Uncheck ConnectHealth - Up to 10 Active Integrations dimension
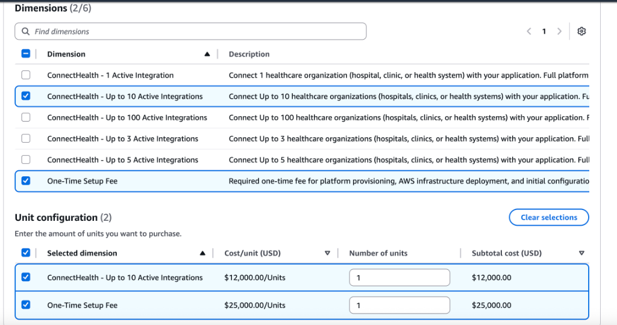 coord(26,96)
